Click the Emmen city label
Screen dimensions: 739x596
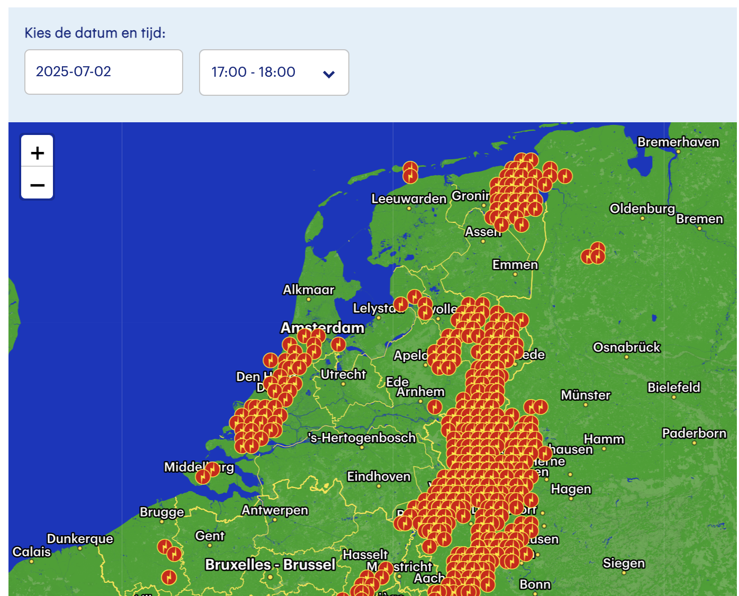pyautogui.click(x=515, y=265)
